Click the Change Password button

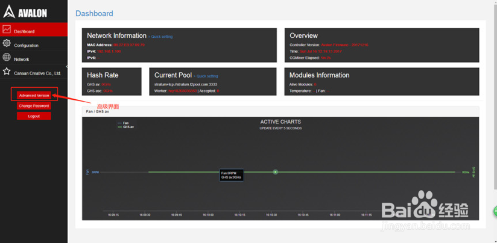tap(34, 106)
